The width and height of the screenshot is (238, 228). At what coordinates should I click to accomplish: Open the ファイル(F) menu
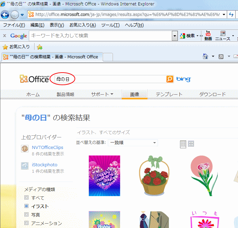coord(14,25)
